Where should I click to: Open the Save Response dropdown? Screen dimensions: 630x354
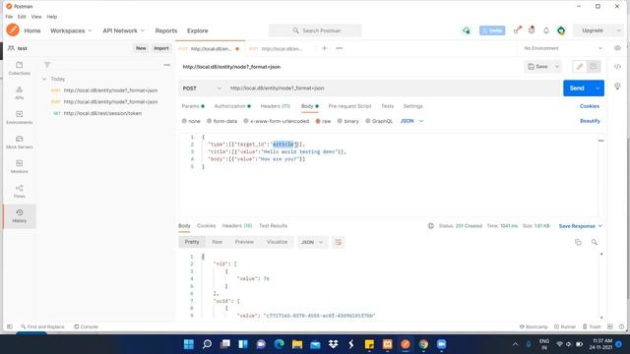[x=581, y=226]
